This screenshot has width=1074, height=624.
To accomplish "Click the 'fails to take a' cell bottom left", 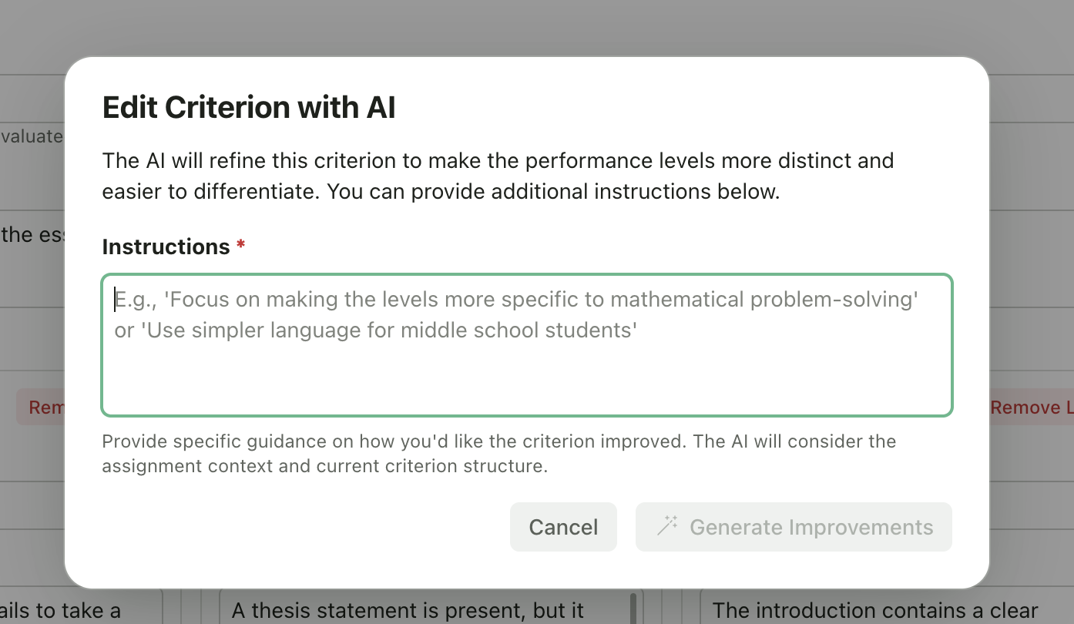I will [62, 610].
